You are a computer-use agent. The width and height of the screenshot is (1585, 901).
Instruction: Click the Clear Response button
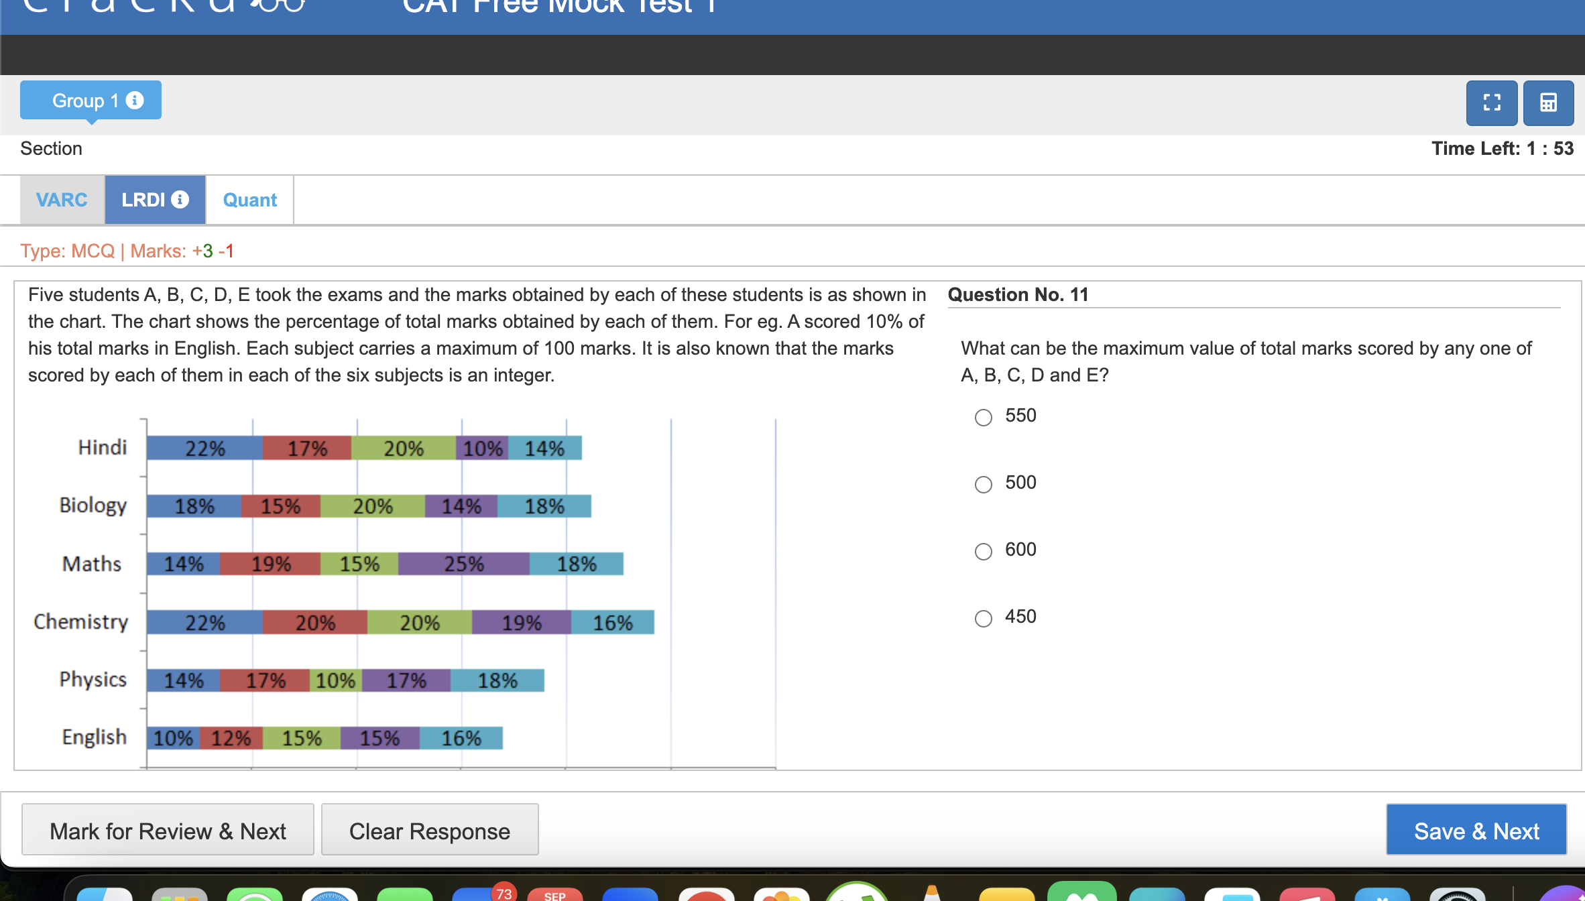430,831
